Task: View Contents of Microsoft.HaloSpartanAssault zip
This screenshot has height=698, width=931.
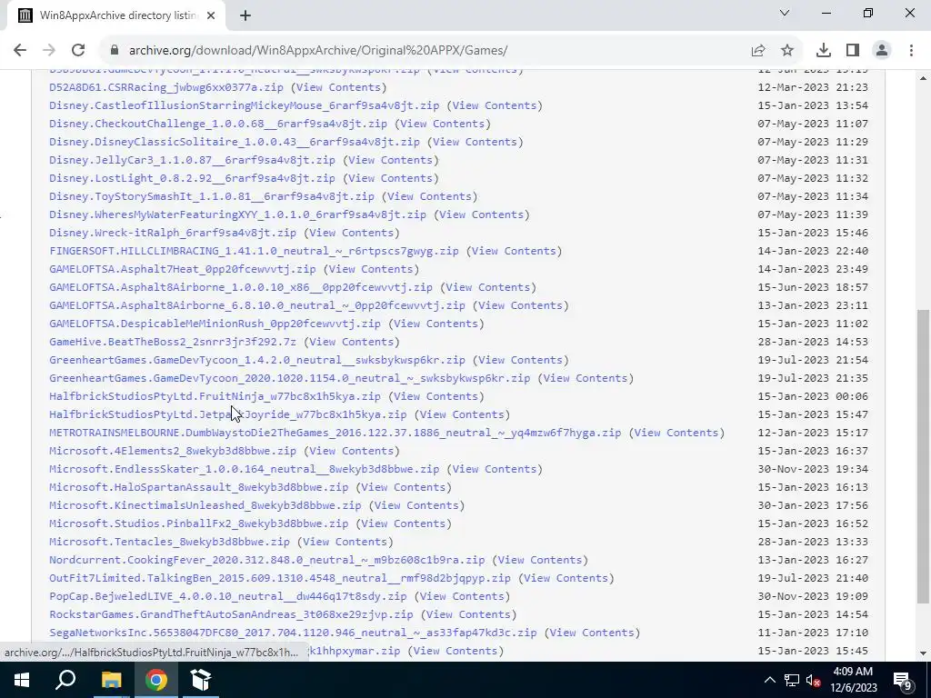Action: point(403,487)
